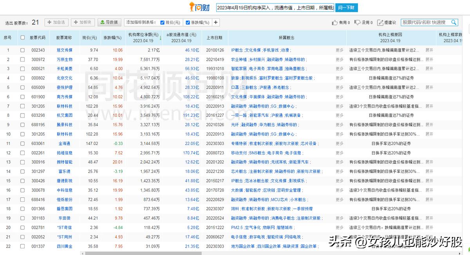Expand 展开 on the 四川黄金 row
Screen dimensions: 470x255
click(428, 246)
